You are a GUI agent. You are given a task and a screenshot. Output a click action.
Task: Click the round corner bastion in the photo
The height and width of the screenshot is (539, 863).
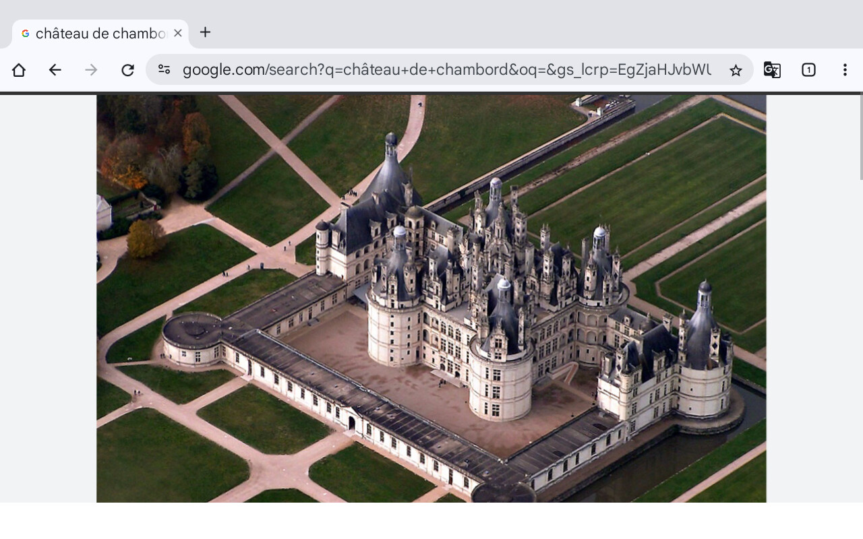[192, 337]
